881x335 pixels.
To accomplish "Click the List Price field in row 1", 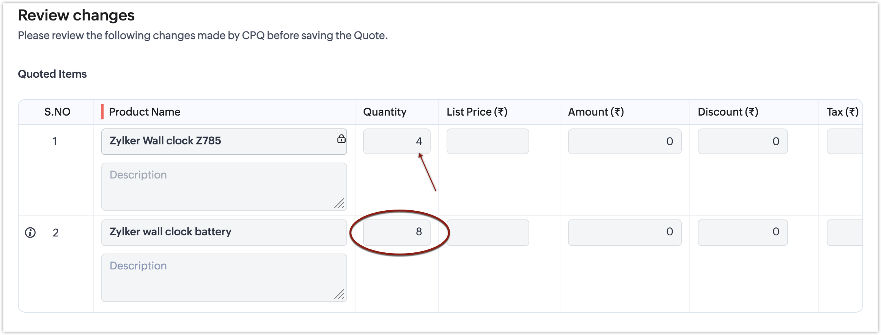I will click(488, 141).
